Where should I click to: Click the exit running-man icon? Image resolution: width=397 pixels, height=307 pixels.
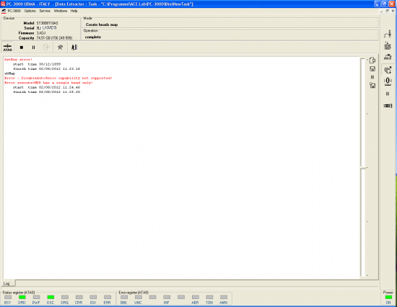[74, 48]
